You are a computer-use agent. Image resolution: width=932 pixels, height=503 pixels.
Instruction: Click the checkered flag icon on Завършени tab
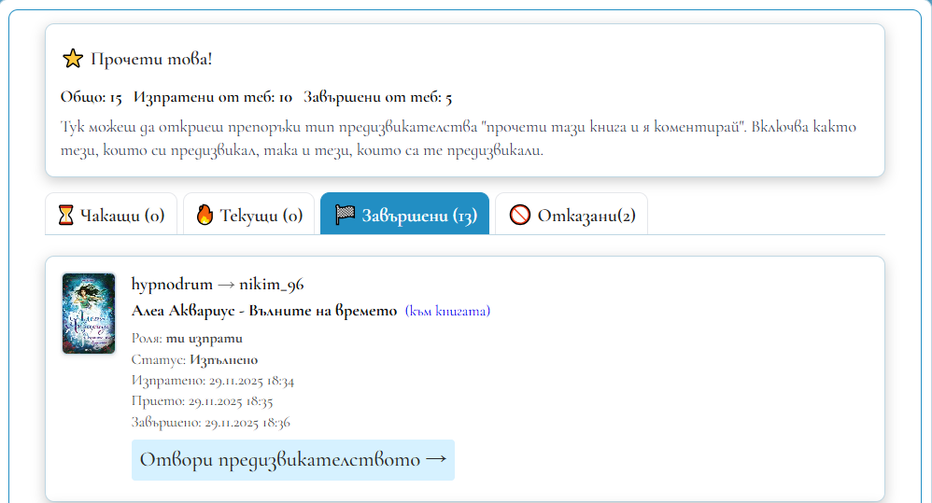pos(345,215)
